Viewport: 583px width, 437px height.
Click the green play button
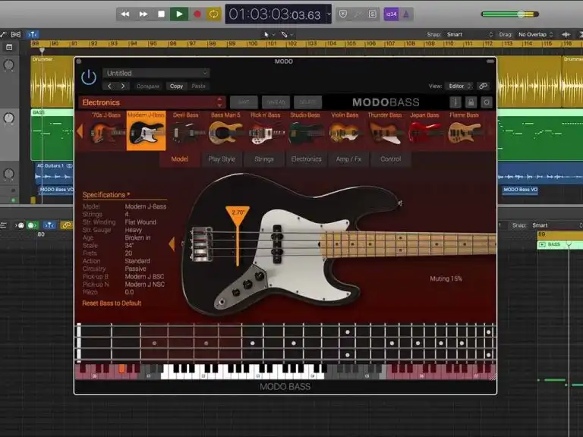179,14
